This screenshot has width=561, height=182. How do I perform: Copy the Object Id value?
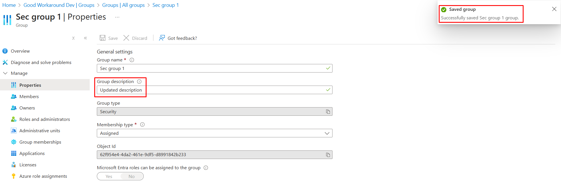(328, 155)
